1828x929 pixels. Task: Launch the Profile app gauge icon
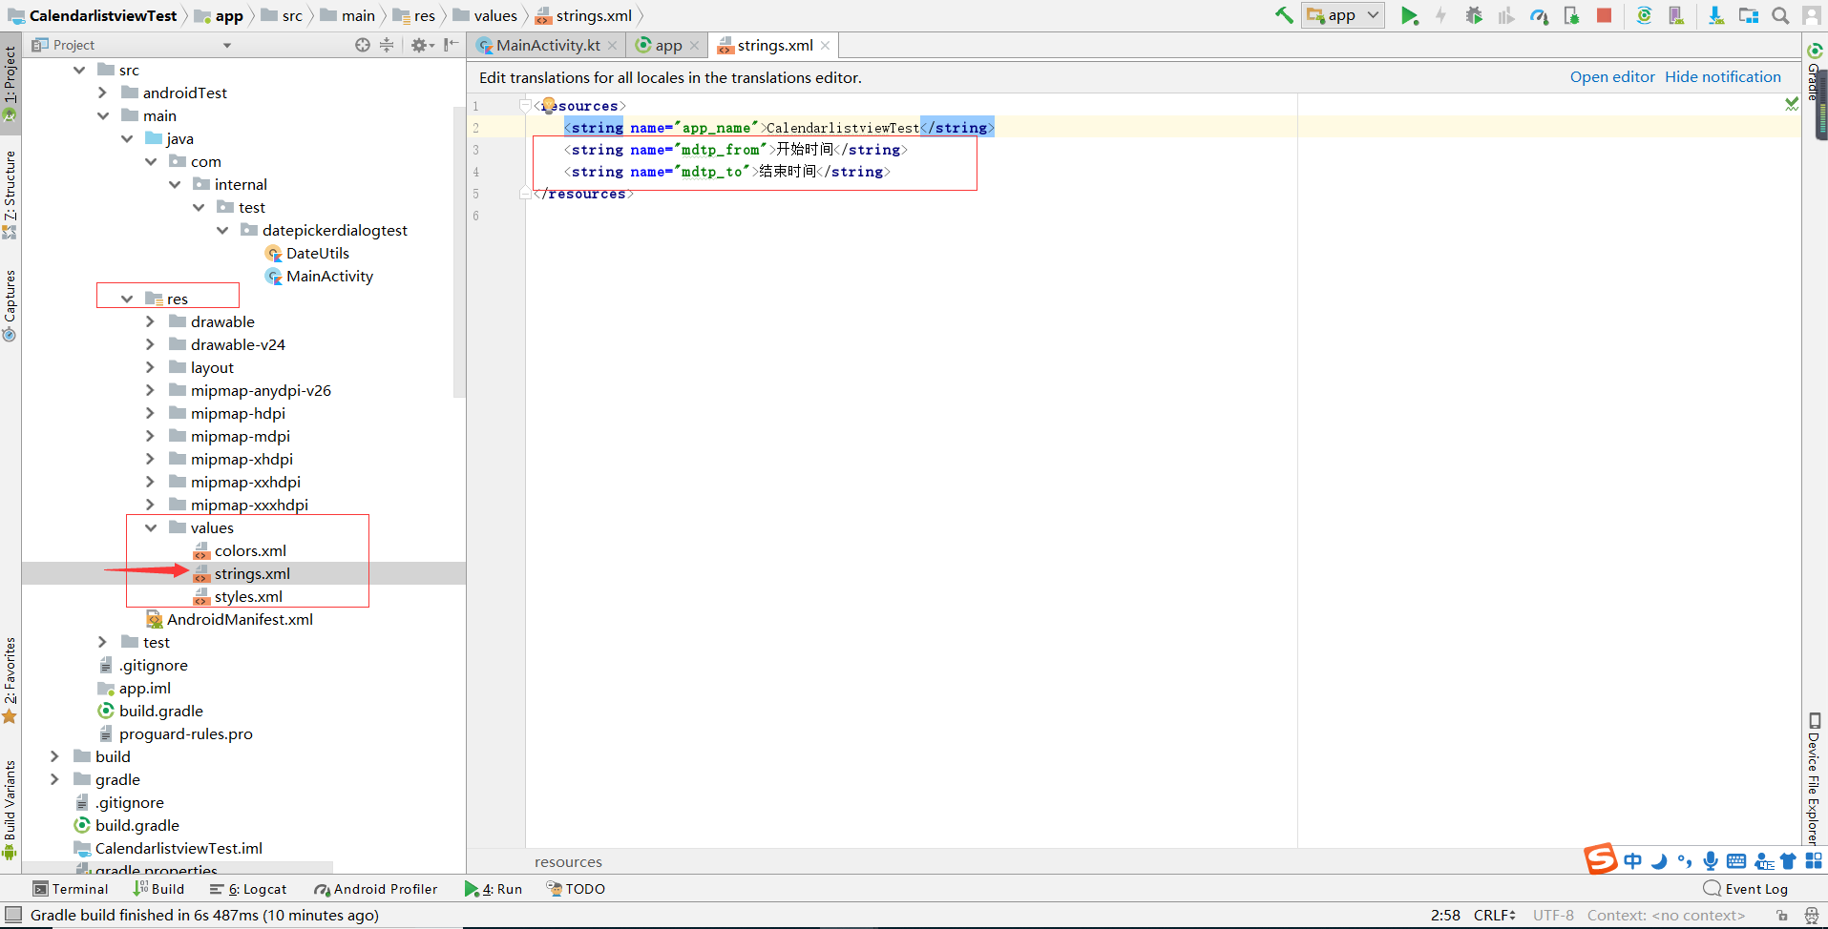click(x=1539, y=15)
